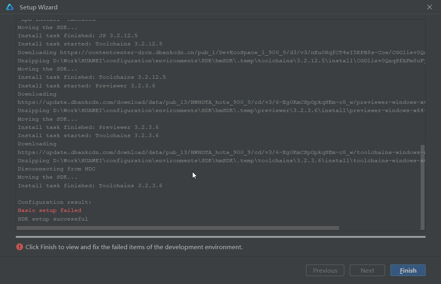Select the red 'Basic setup failed' line
The width and height of the screenshot is (441, 284).
(49, 210)
